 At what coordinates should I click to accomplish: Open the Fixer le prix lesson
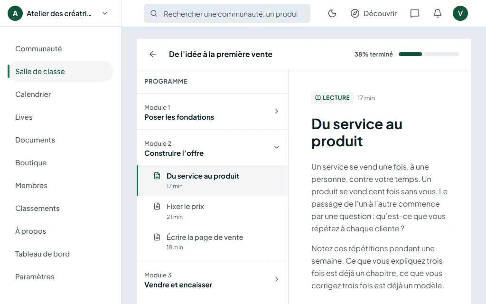pyautogui.click(x=213, y=211)
